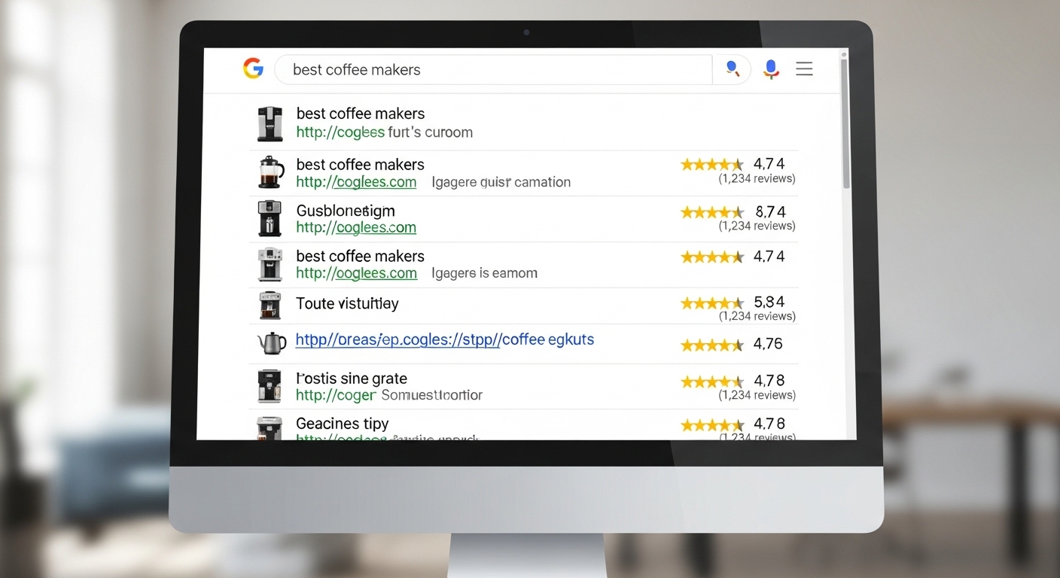Image resolution: width=1060 pixels, height=578 pixels.
Task: Open the 'Gusblonetigm' result title
Action: [346, 211]
